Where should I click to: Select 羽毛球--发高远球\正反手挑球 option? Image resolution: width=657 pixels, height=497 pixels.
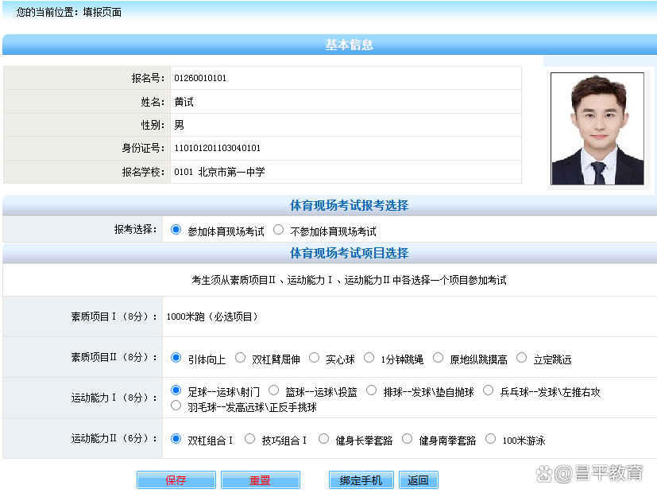click(x=176, y=406)
